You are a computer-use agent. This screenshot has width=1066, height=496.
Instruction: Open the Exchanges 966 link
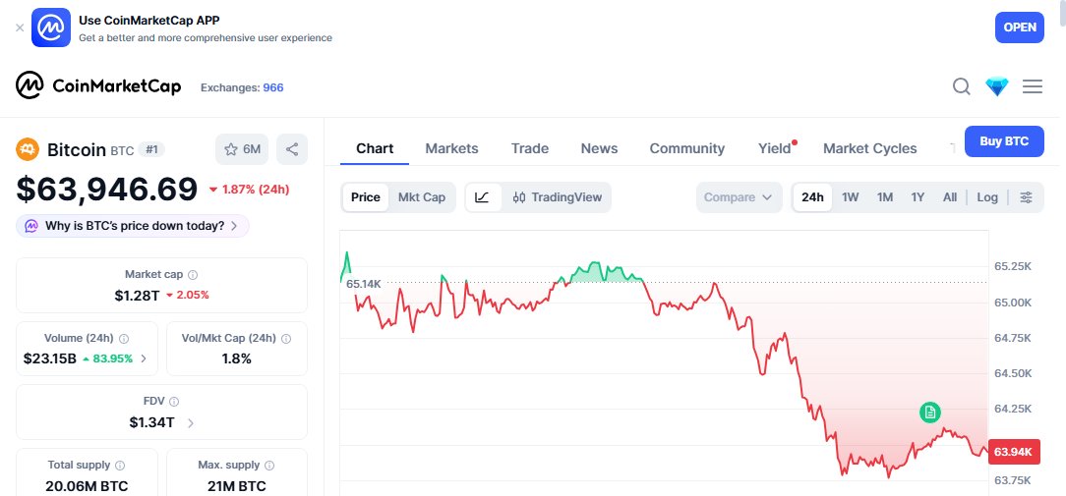click(242, 87)
